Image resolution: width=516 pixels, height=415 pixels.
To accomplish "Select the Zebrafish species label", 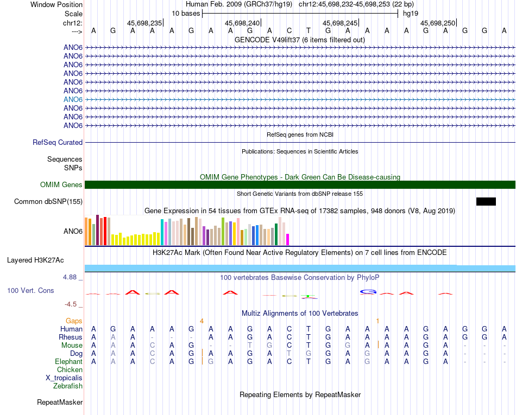I will (x=68, y=386).
